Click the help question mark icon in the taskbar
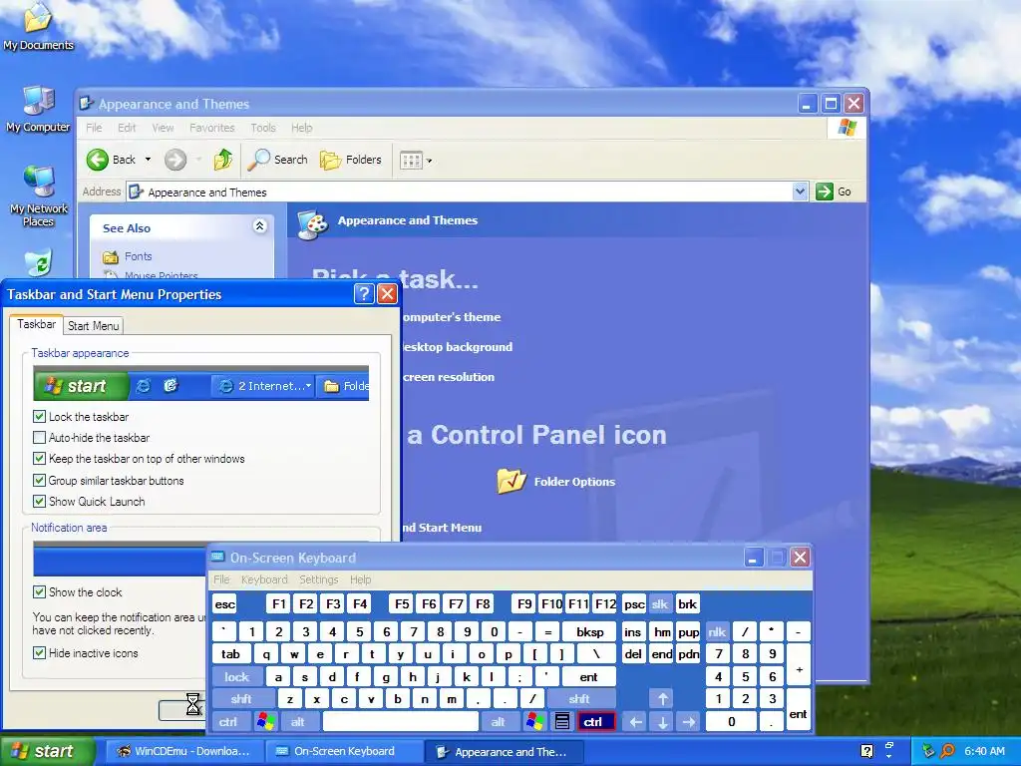Viewport: 1021px width, 766px height. point(866,751)
